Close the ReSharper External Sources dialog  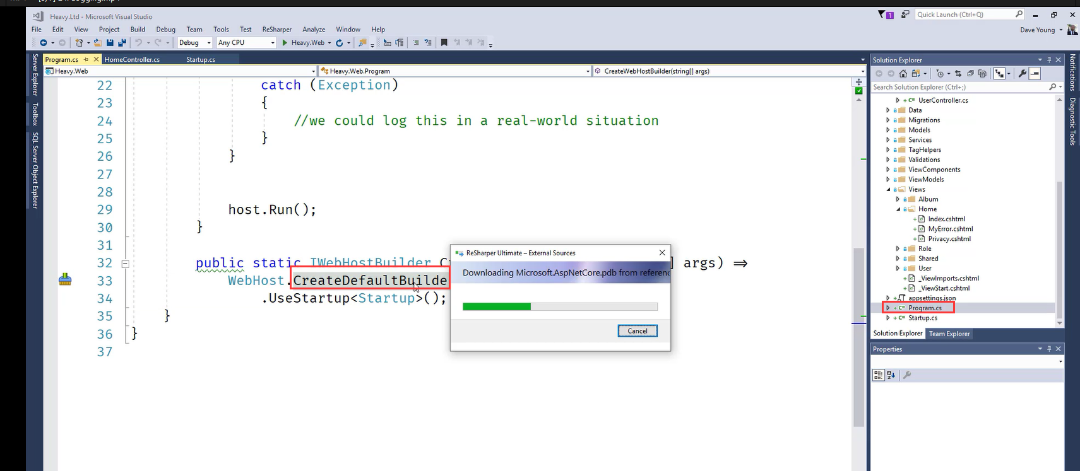click(x=662, y=253)
